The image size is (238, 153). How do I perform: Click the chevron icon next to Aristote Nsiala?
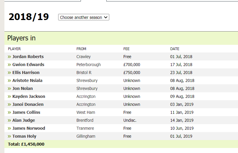coord(9,80)
